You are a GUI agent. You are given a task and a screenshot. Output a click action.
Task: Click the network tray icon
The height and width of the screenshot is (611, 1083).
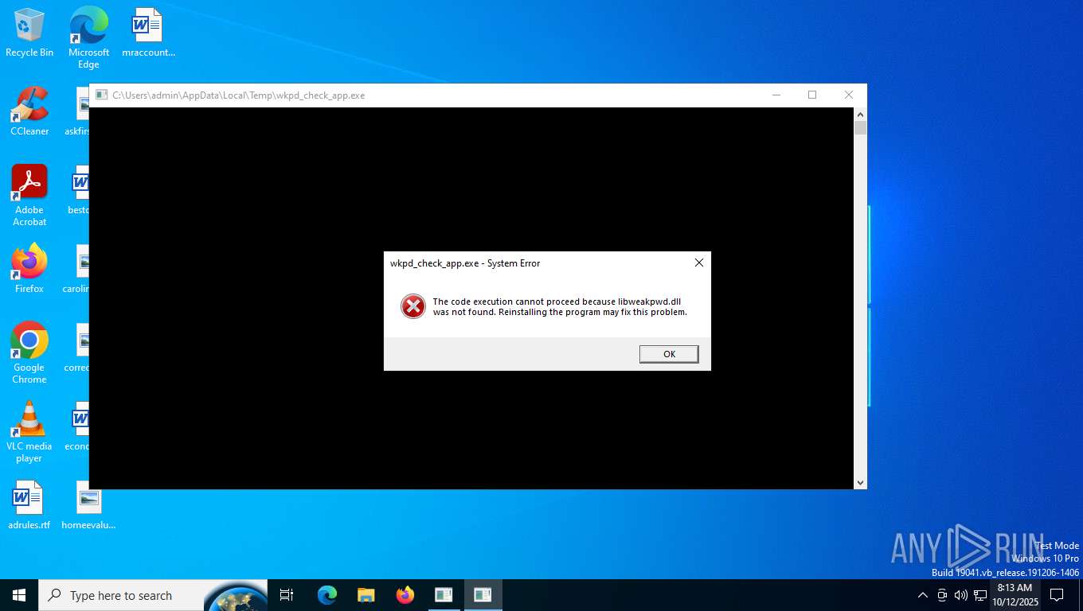980,595
